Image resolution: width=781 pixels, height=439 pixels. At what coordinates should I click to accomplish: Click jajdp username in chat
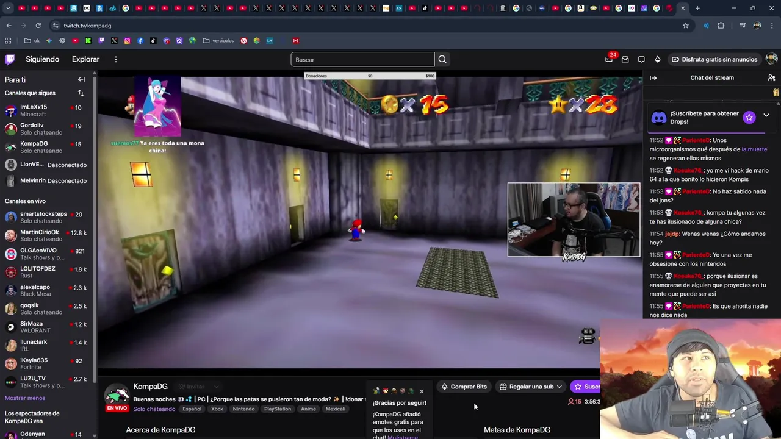click(672, 234)
